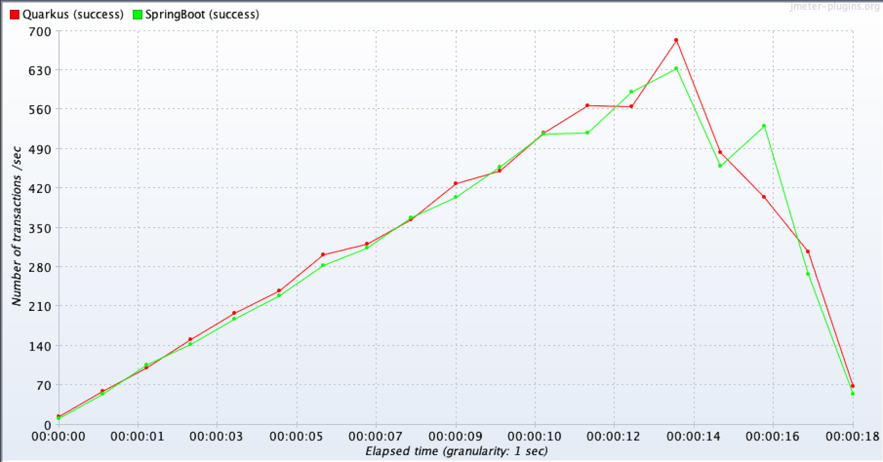Click the x-axis label '00:00:09'

point(455,437)
